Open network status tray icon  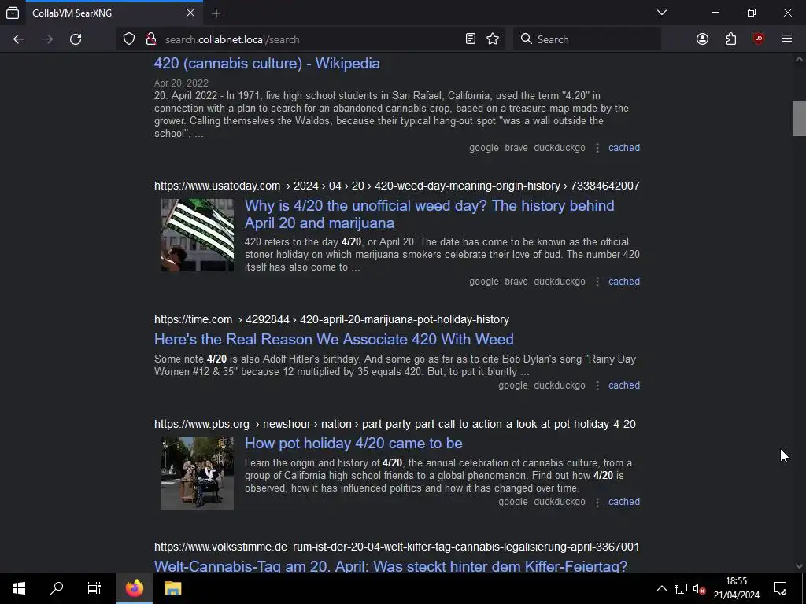pos(681,588)
